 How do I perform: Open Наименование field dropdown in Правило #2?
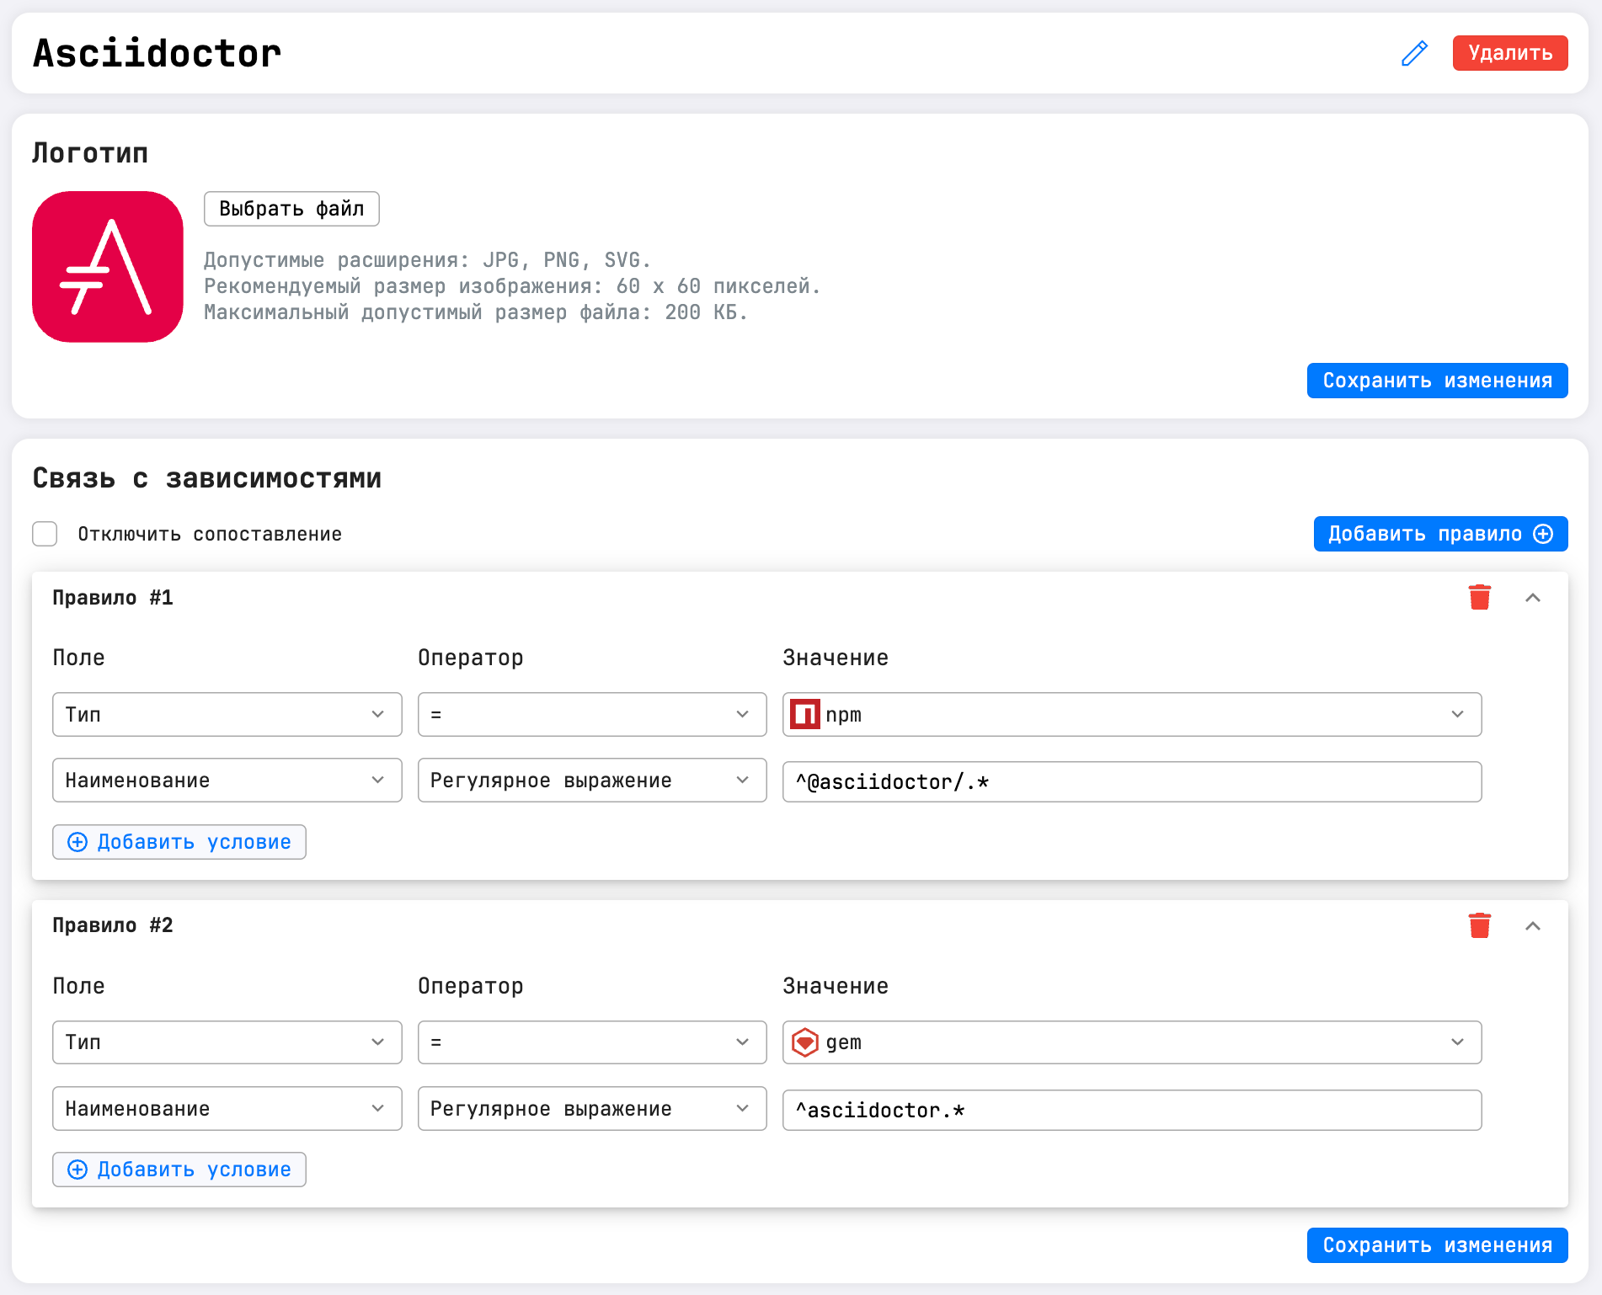227,1108
